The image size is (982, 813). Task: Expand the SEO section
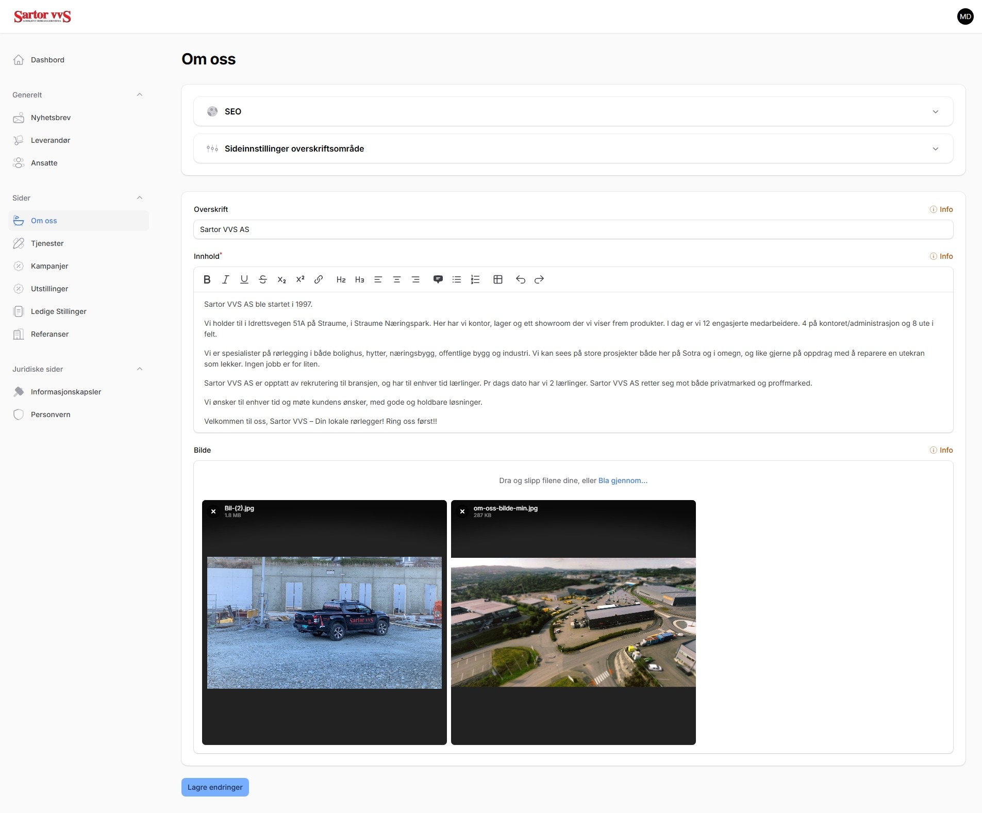click(573, 111)
